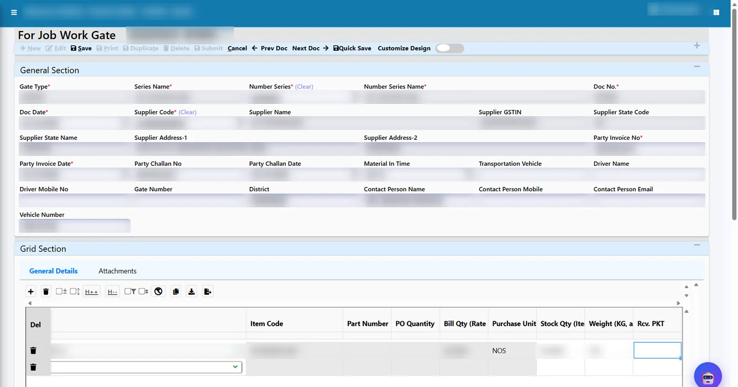Viewport: 738px width, 387px height.
Task: Click Cancel in the document toolbar
Action: [x=237, y=48]
